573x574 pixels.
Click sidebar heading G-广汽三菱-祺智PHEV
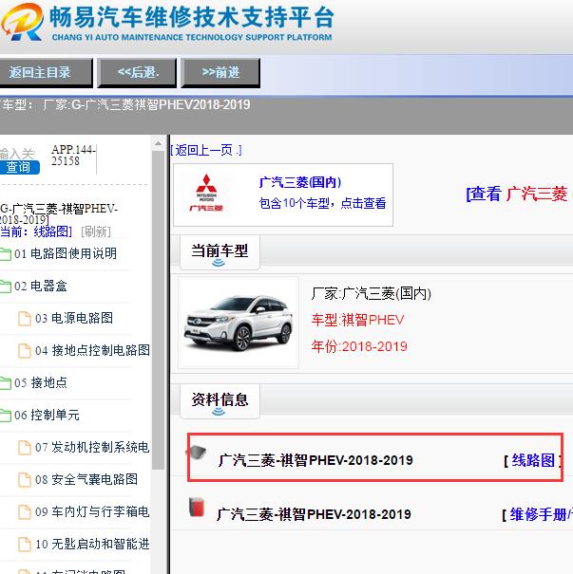click(x=59, y=214)
